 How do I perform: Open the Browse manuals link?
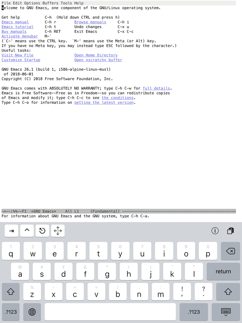90,22
